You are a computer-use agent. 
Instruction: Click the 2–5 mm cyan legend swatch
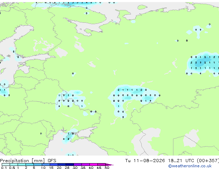click(30, 165)
